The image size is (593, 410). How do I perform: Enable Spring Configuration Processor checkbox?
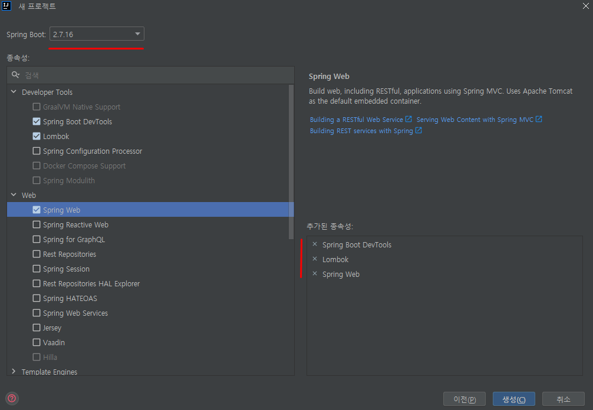(37, 151)
